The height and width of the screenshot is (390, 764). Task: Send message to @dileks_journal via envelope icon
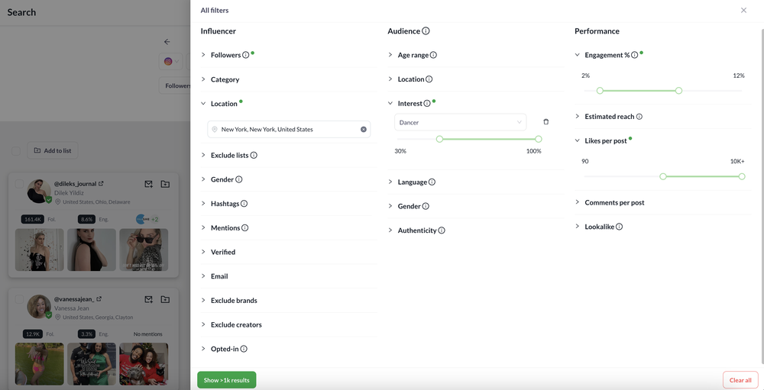coord(149,184)
